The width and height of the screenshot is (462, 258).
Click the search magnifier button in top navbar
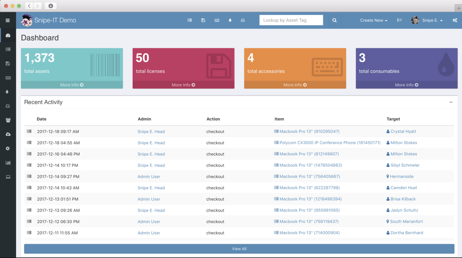334,20
